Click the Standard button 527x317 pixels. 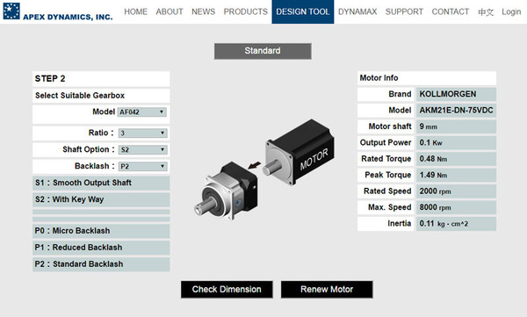(263, 51)
